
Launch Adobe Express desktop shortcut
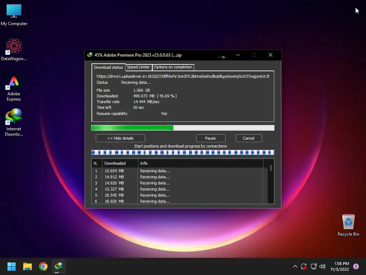click(14, 89)
